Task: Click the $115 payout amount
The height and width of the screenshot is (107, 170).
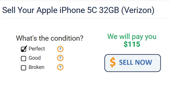Action: click(x=132, y=44)
